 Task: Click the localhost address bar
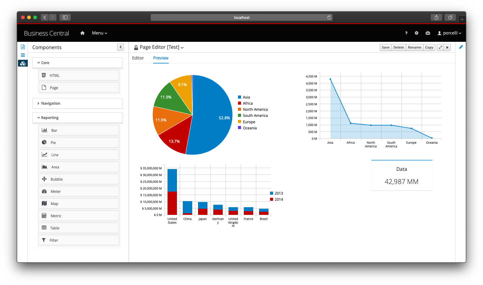pyautogui.click(x=241, y=17)
